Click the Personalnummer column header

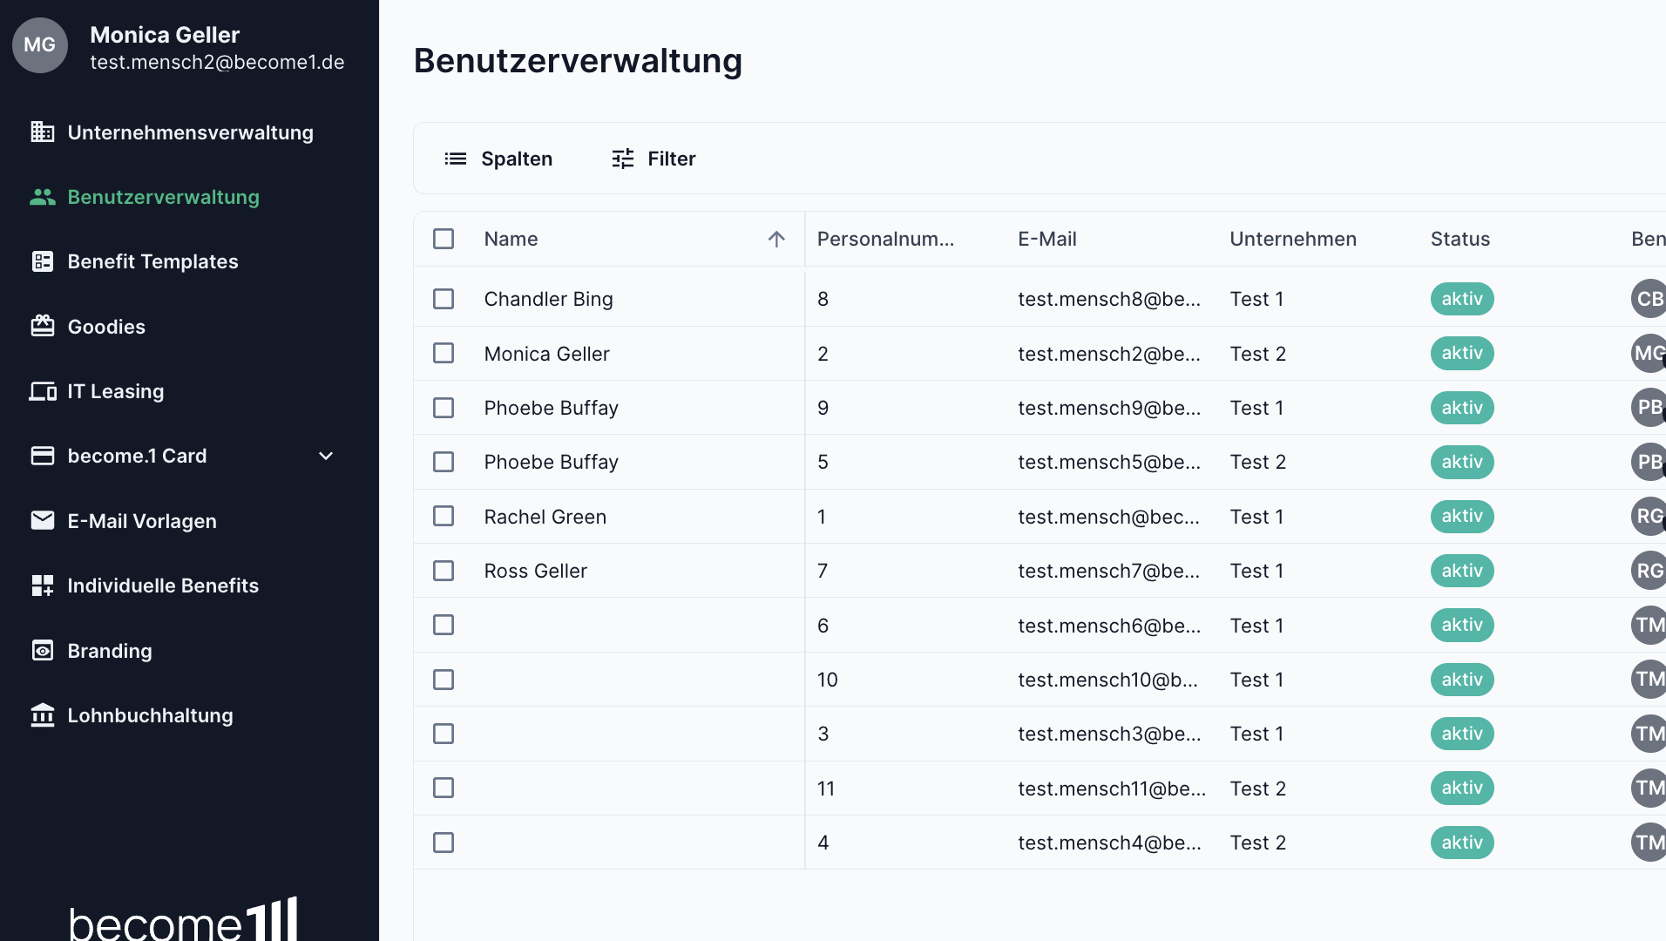(x=886, y=239)
